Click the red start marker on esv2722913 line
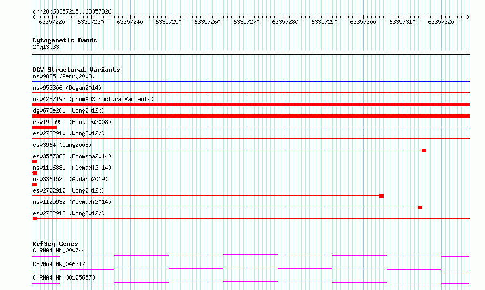This screenshot has height=290, width=485. tap(35, 219)
